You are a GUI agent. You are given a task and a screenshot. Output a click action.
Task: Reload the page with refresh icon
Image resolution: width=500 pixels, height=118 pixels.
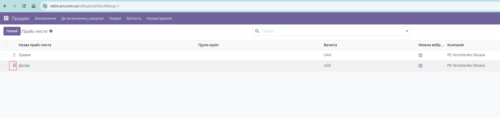tap(24, 6)
